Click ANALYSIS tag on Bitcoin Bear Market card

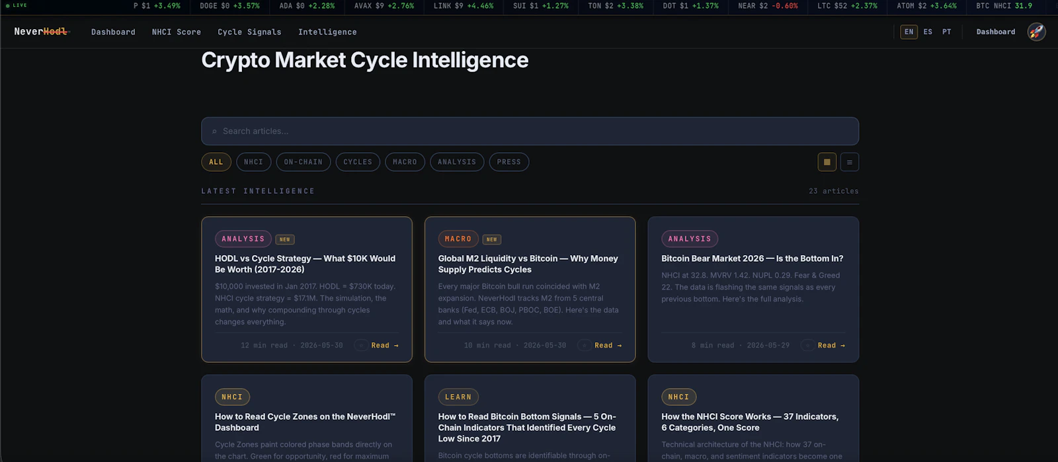tap(690, 239)
